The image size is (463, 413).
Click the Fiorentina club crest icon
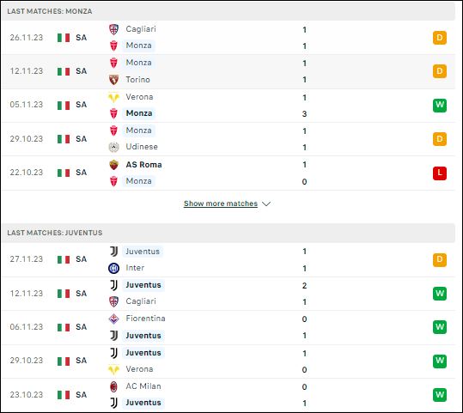pyautogui.click(x=113, y=319)
